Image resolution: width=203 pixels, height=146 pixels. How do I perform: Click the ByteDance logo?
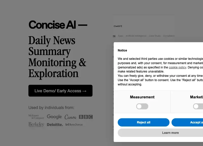74,124
